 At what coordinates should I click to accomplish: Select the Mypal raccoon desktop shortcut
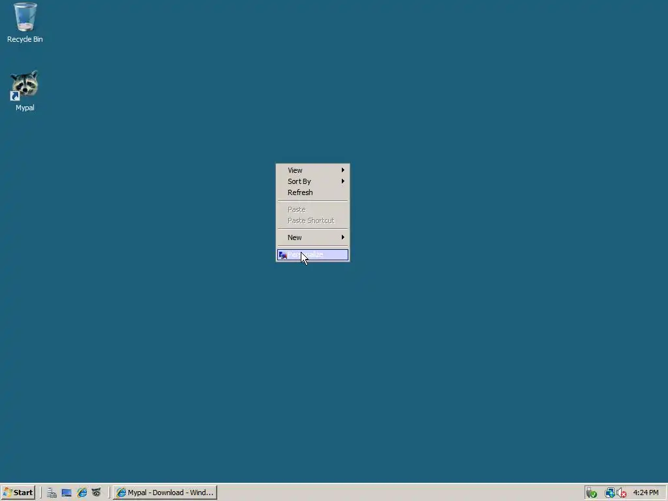point(25,91)
